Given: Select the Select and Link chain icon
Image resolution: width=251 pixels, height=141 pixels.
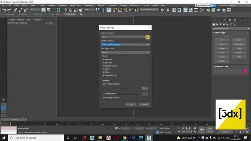Looking at the screenshot, I should 15,10.
